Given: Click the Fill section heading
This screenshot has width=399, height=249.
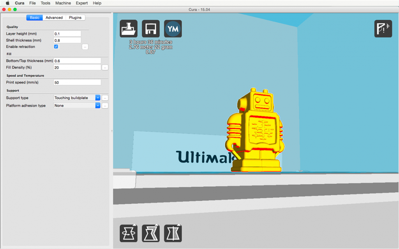Looking at the screenshot, I should click(9, 54).
